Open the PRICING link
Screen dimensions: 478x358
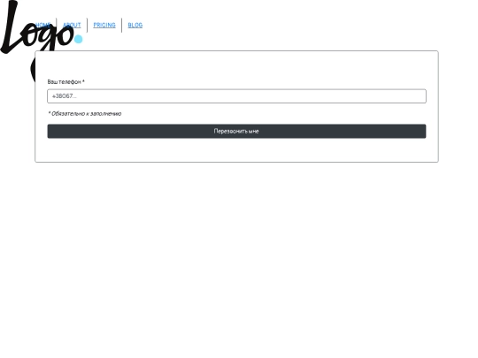[x=104, y=25]
